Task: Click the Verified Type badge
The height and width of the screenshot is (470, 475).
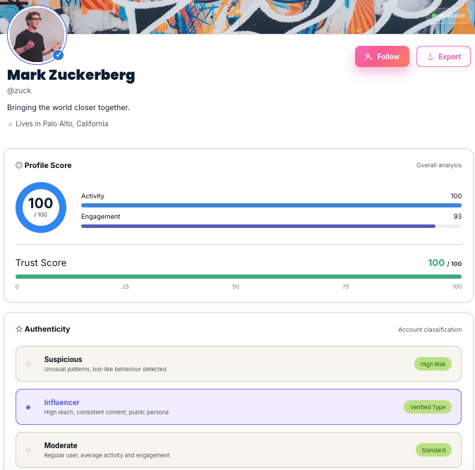Action: (x=428, y=407)
